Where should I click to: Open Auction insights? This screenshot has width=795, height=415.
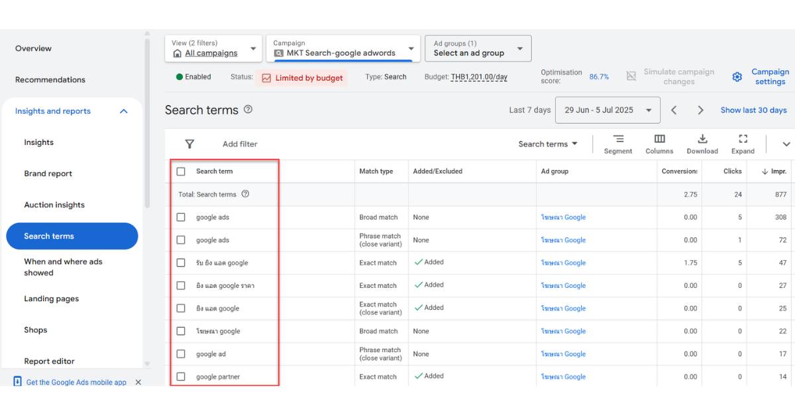(x=54, y=205)
